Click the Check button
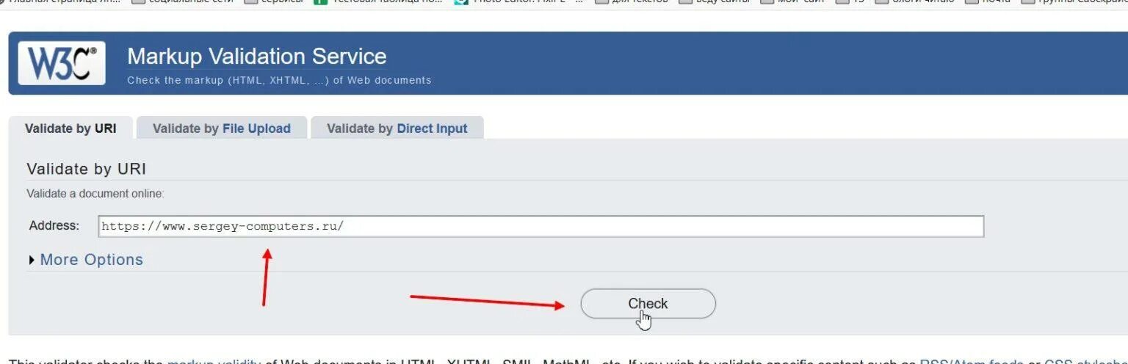 [648, 304]
